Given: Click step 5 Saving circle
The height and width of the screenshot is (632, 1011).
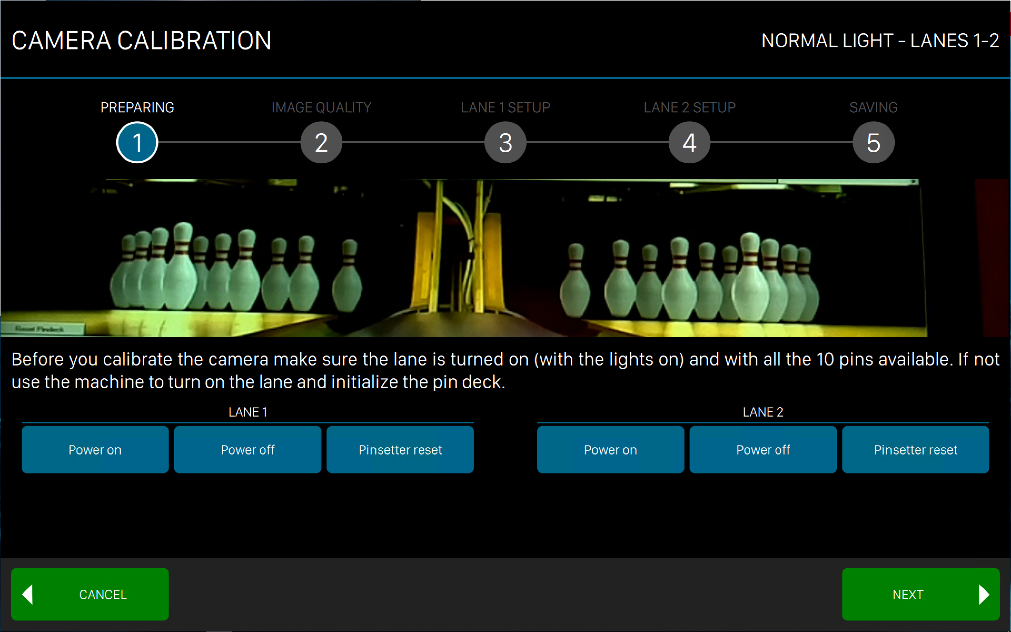Looking at the screenshot, I should tap(874, 142).
